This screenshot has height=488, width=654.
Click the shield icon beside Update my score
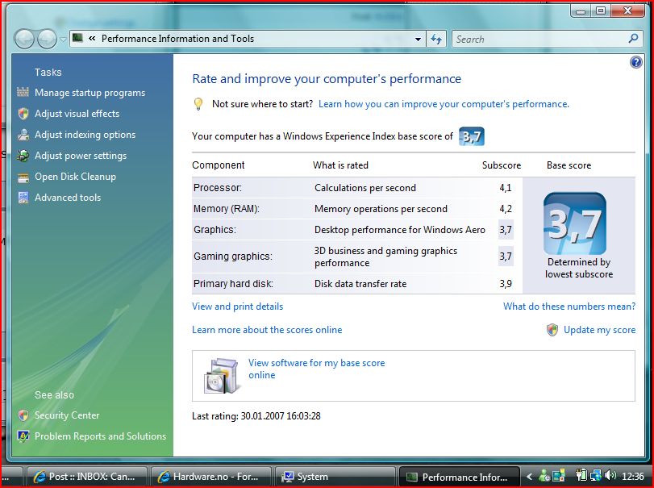click(552, 330)
